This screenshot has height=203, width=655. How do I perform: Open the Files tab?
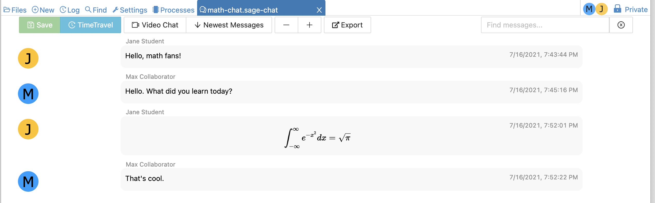tap(15, 10)
